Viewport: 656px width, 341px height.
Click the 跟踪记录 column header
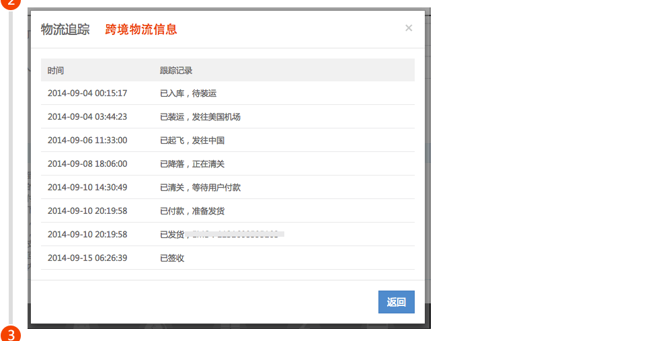click(176, 71)
